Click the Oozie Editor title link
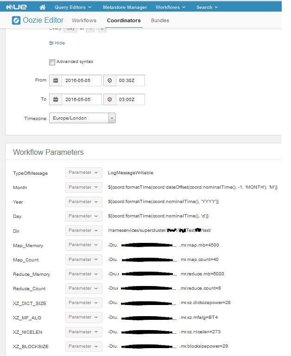Viewport: 291px width, 356px height. pyautogui.click(x=43, y=20)
